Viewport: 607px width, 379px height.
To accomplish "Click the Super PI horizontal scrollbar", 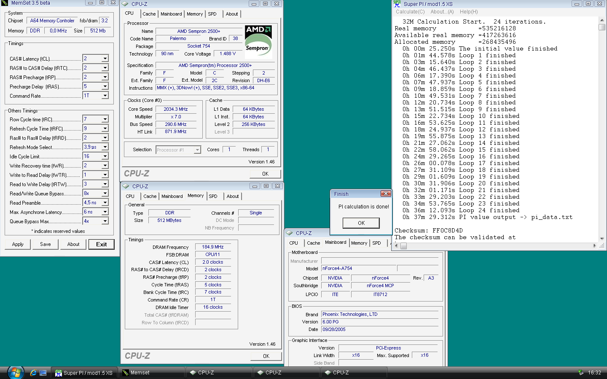I will [496, 246].
